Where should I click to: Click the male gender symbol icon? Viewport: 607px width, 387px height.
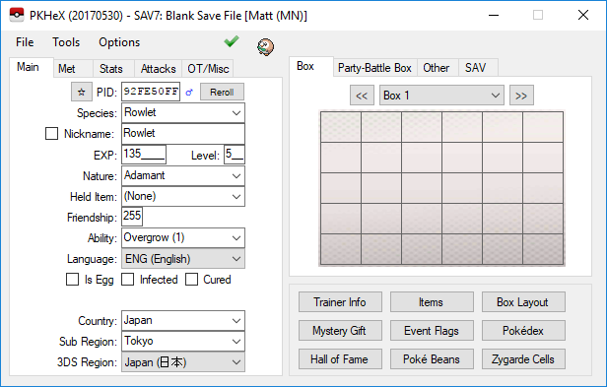click(x=189, y=93)
